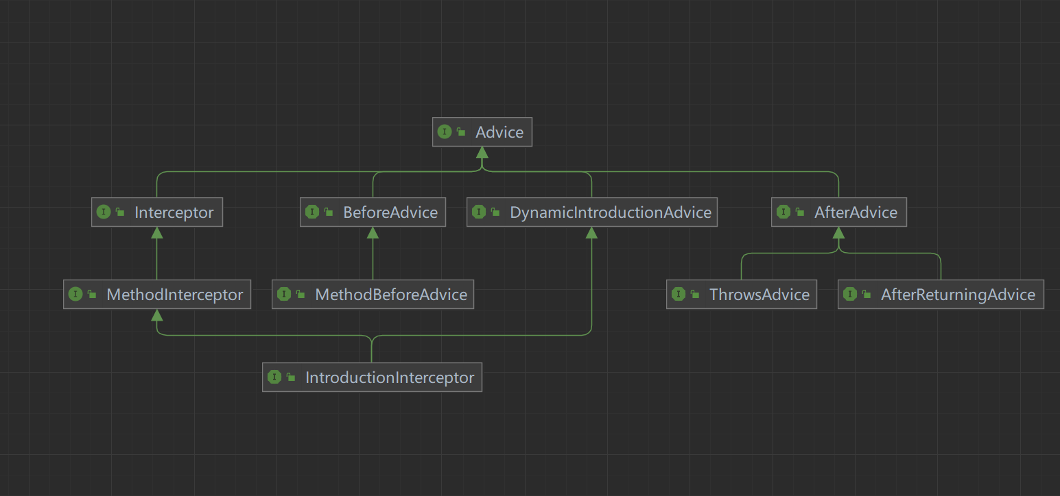The width and height of the screenshot is (1060, 496).
Task: Select the DynamicIntroductionAdvice node label
Action: click(610, 212)
